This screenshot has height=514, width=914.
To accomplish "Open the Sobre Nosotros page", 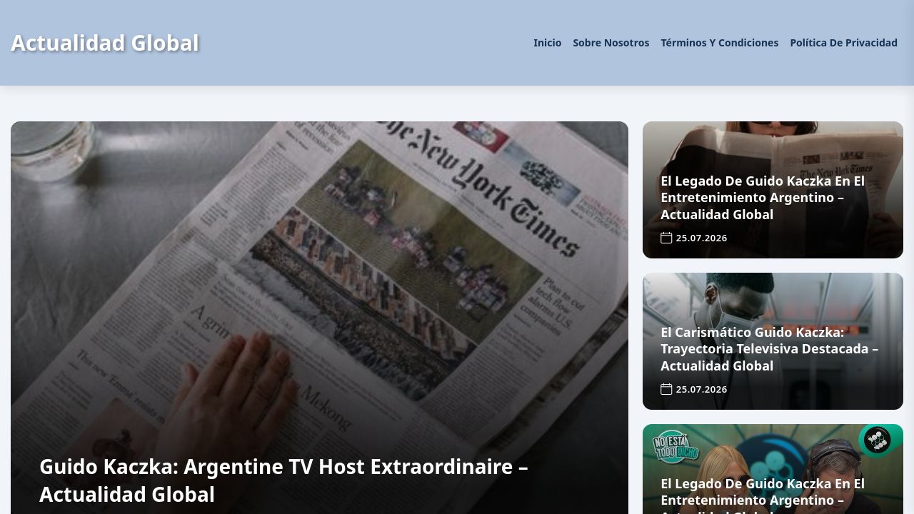I will (x=611, y=43).
